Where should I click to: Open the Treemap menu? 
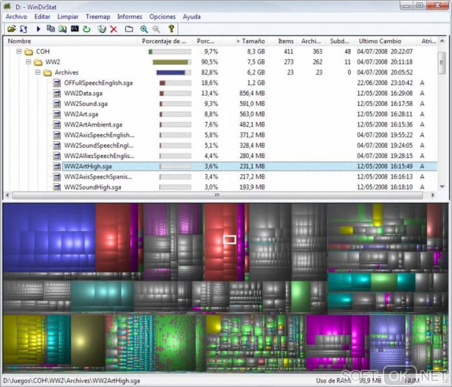pyautogui.click(x=98, y=17)
